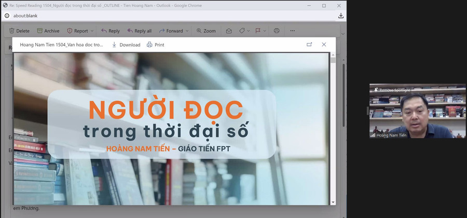The width and height of the screenshot is (467, 218).
Task: Click the Chrome download icon in the address bar
Action: (x=341, y=16)
